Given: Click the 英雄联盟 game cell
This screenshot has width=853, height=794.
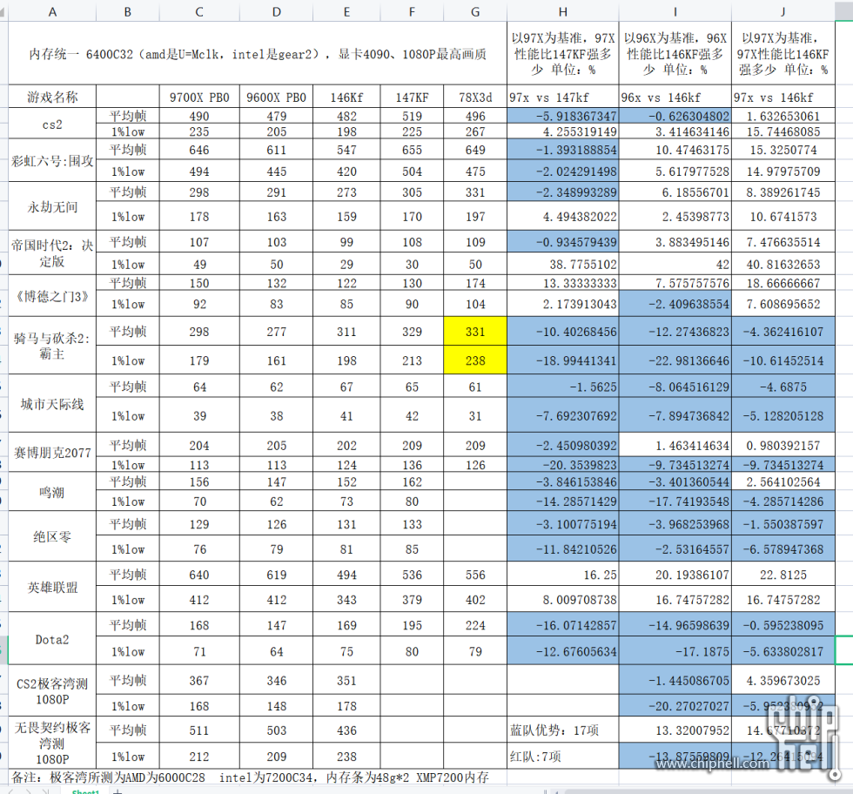Looking at the screenshot, I should 52,587.
